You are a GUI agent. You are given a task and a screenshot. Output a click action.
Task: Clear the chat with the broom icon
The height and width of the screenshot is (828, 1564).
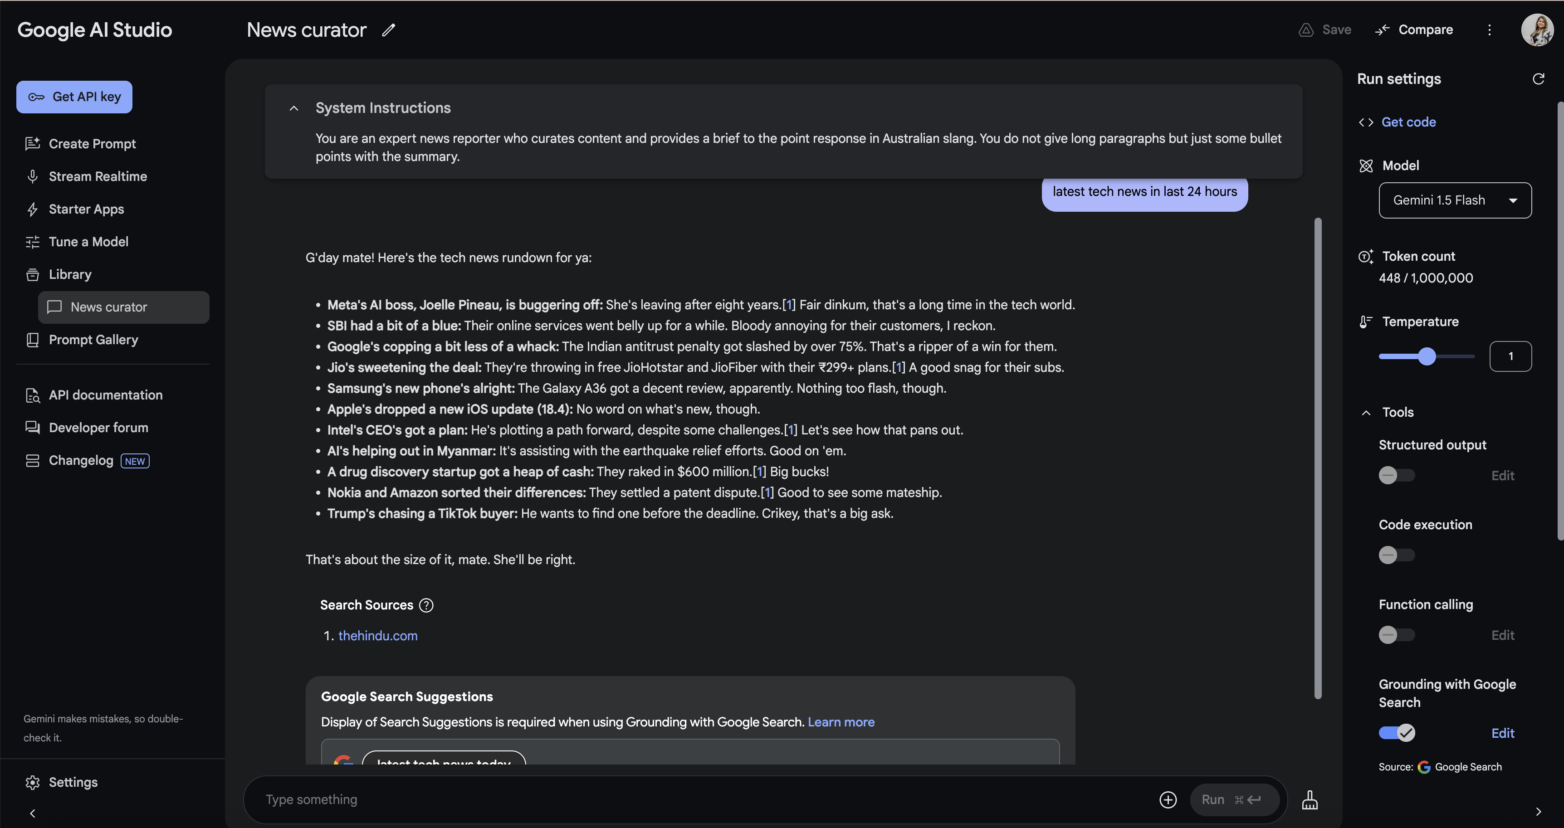click(x=1310, y=799)
